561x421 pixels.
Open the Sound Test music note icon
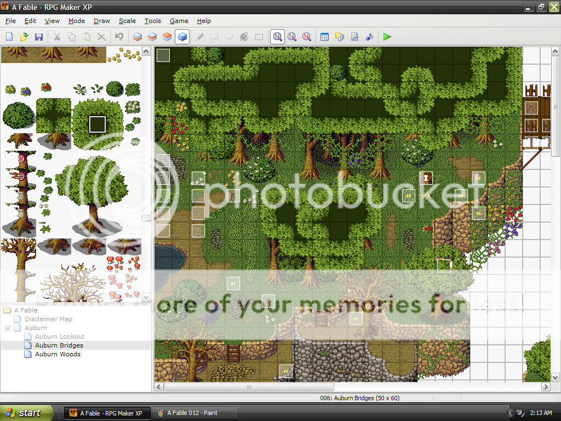(x=369, y=37)
